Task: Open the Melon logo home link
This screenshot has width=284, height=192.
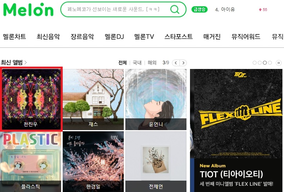Action: 29,9
